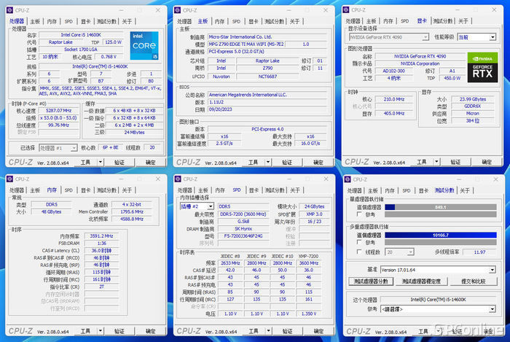Click 确定 button in SPD window
Screen dimensions: 510x342
[x=318, y=330]
